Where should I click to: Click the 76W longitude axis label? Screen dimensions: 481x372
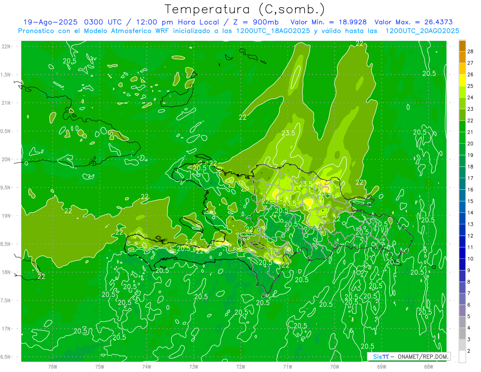pyautogui.click(x=53, y=366)
